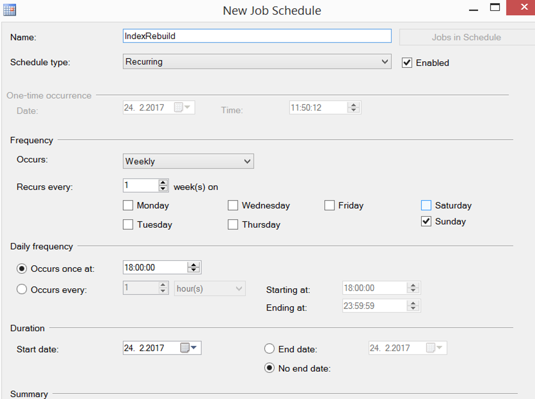Toggle the Enabled checkbox
Viewport: 535px width, 399px height.
[x=406, y=63]
